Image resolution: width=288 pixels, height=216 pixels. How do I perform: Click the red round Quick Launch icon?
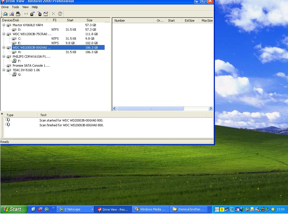(40, 209)
